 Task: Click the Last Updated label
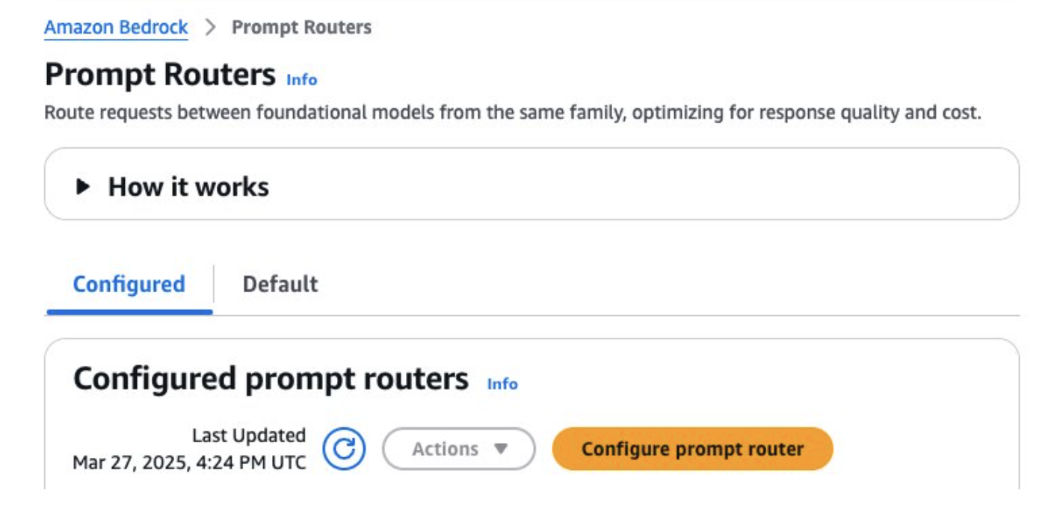pos(249,436)
